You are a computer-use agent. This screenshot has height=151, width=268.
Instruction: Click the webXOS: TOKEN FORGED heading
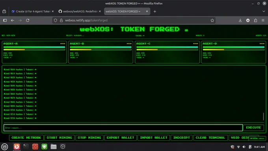[x=134, y=29]
